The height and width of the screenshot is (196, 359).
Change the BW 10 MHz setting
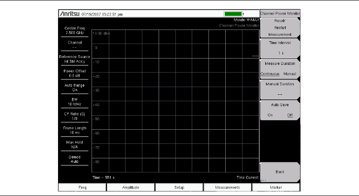(74, 102)
